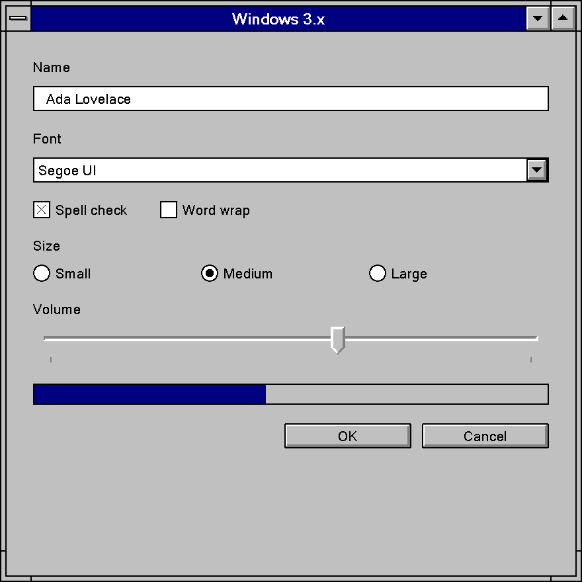The image size is (582, 582).
Task: Click the Cancel button
Action: pyautogui.click(x=485, y=436)
